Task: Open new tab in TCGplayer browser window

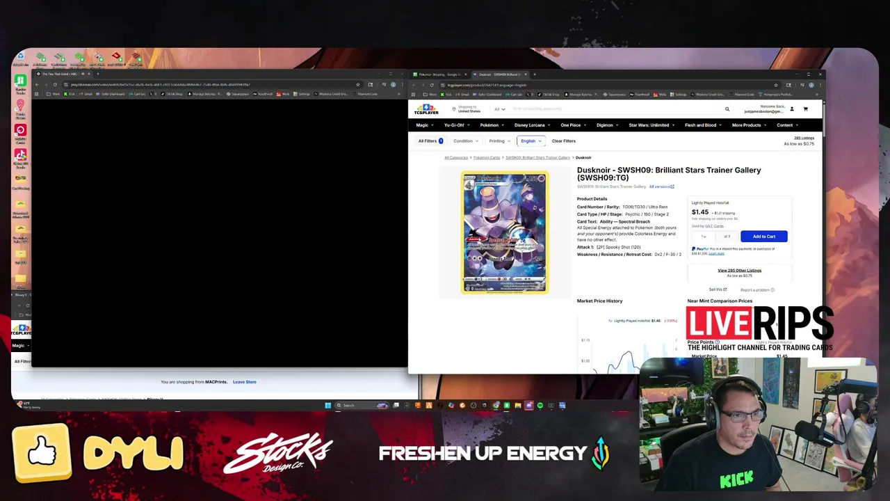Action: click(x=535, y=74)
